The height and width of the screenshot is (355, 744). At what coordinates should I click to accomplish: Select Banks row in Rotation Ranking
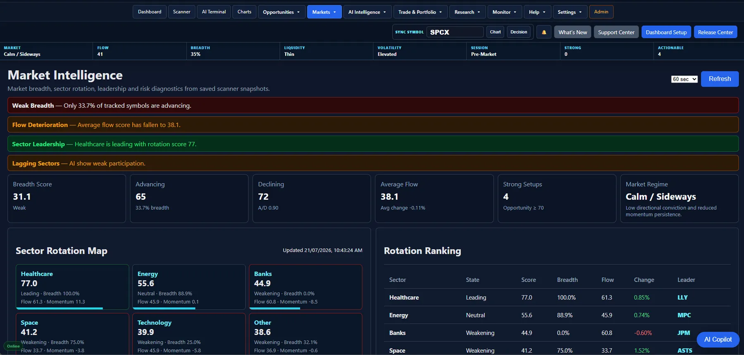pyautogui.click(x=557, y=333)
